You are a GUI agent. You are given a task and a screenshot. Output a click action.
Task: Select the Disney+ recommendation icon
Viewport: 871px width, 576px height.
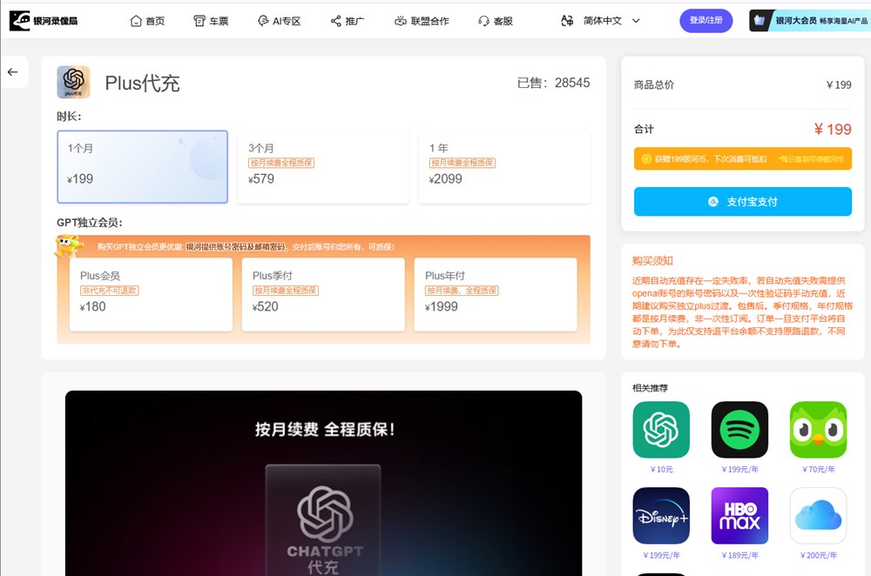[660, 515]
